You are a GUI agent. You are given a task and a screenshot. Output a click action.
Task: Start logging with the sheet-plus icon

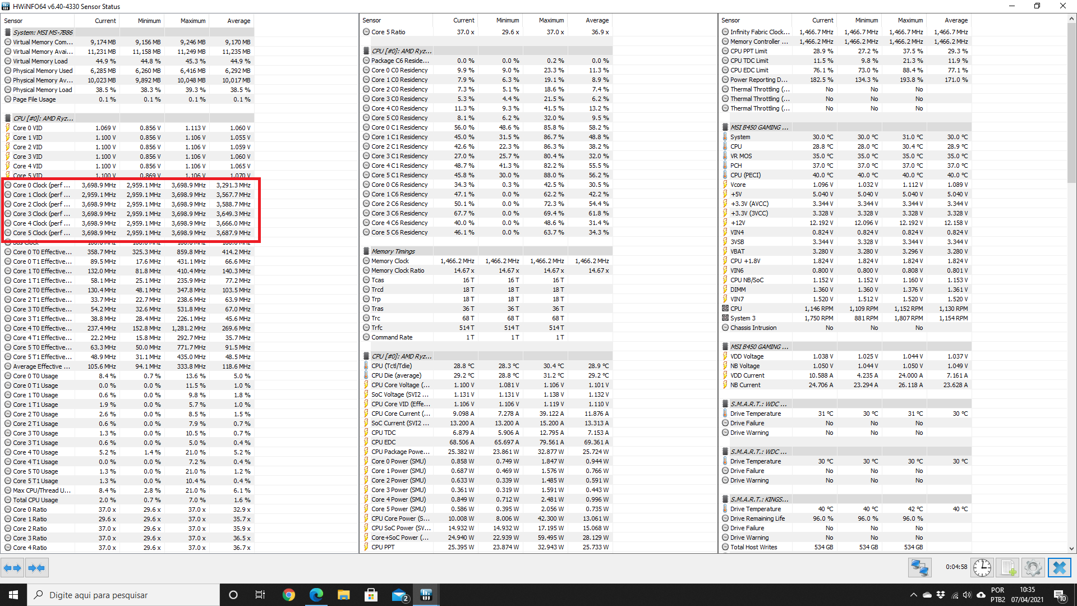click(x=1007, y=568)
